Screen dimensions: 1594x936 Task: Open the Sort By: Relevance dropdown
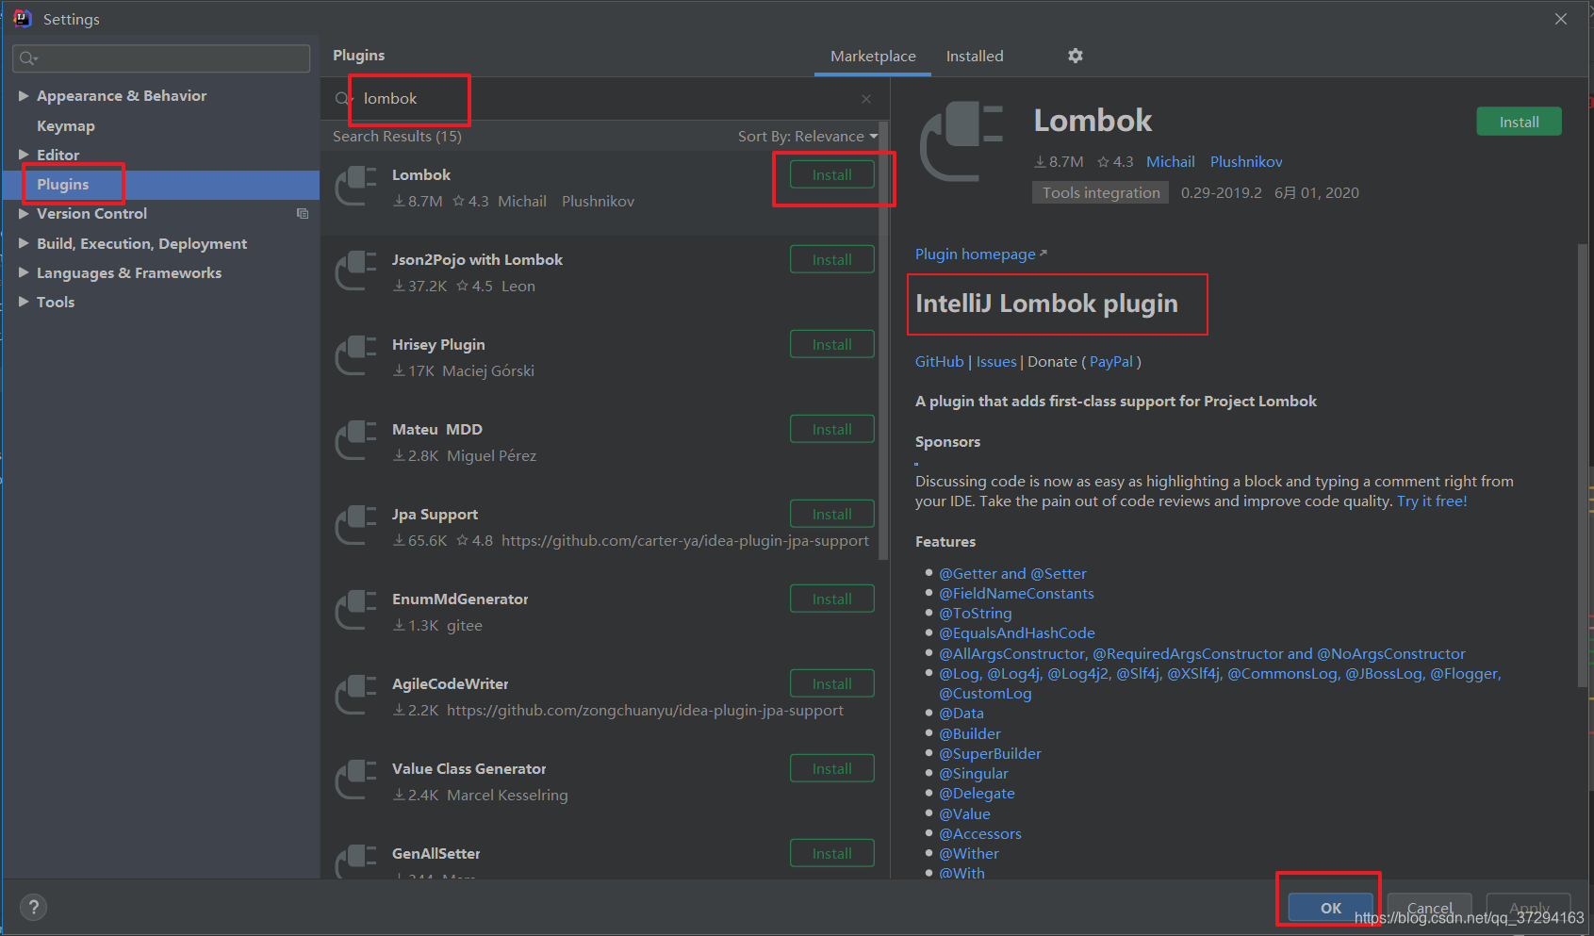point(808,137)
